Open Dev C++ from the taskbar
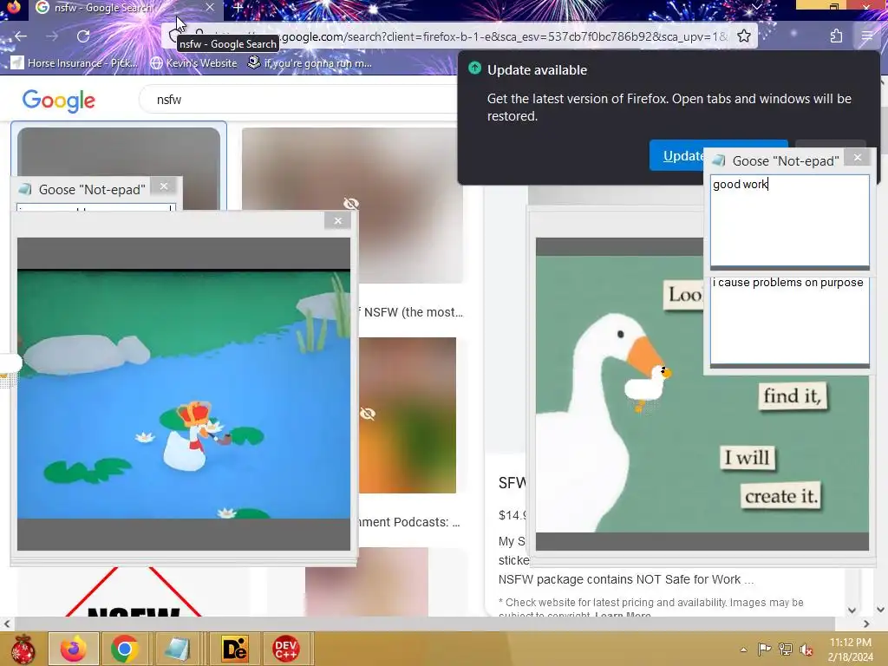The width and height of the screenshot is (888, 666). point(285,649)
